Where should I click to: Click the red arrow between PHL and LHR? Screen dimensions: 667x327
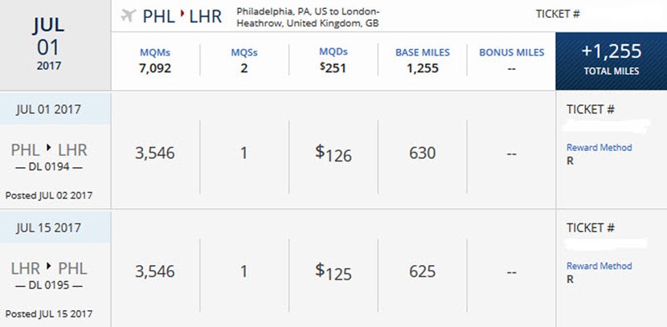pyautogui.click(x=182, y=13)
